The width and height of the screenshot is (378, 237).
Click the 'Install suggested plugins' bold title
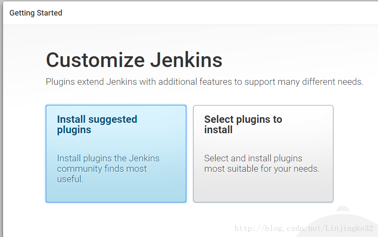(x=97, y=125)
